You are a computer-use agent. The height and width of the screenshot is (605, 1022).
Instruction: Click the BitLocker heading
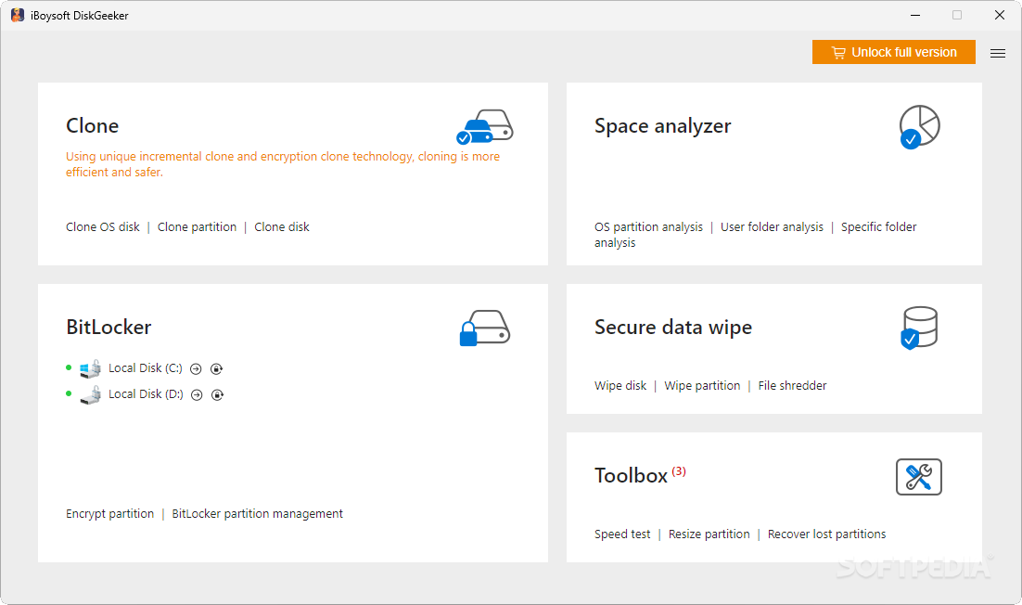click(109, 328)
